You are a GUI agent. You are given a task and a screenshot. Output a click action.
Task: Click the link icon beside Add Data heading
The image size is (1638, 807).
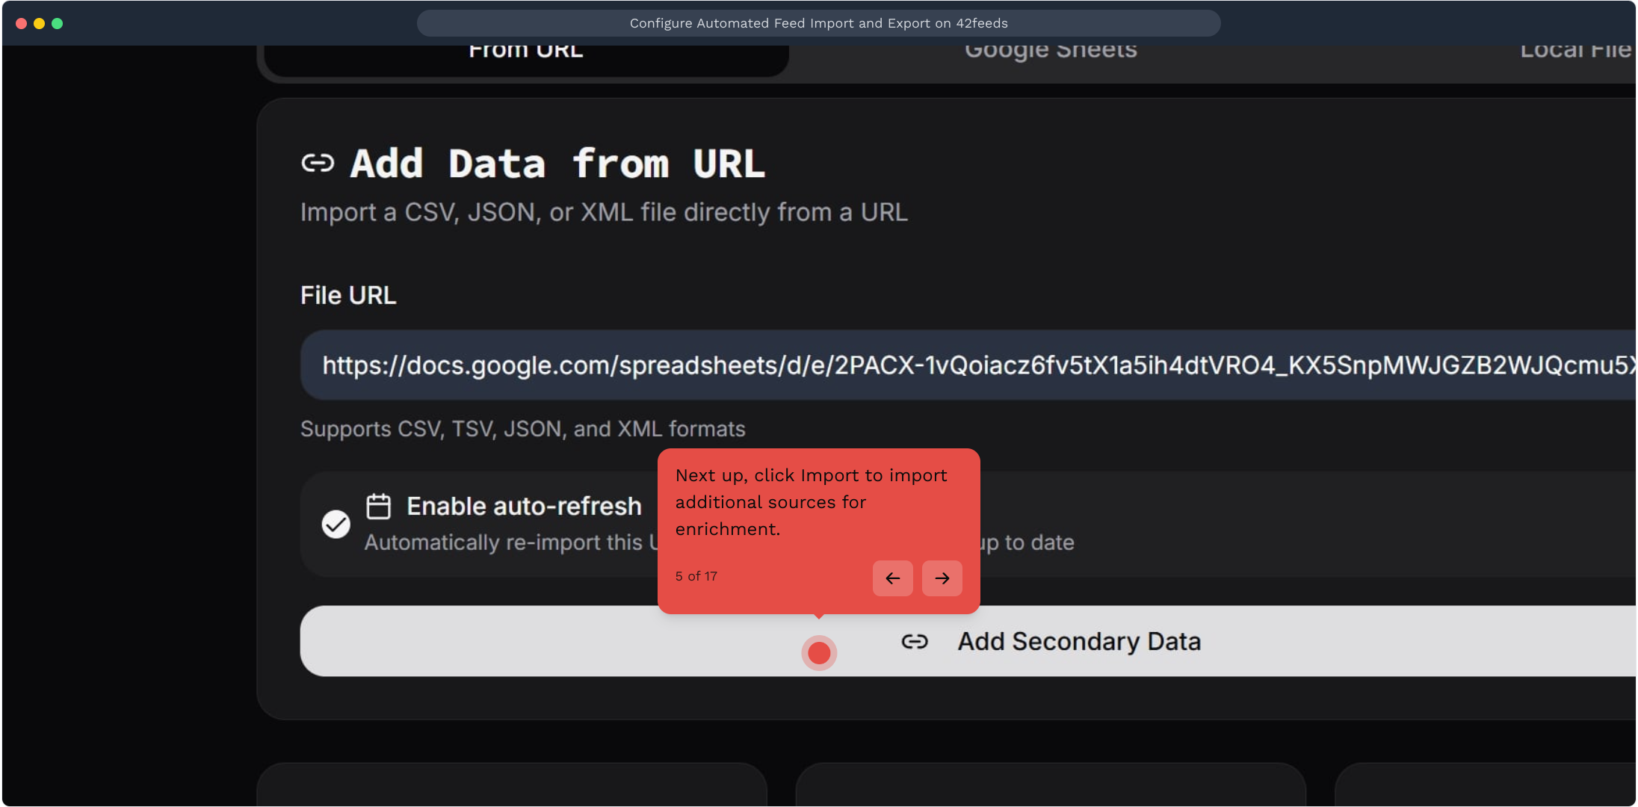318,163
